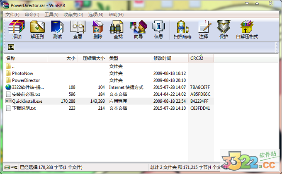Open the 选项(N) menu
The height and width of the screenshot is (174, 282).
(x=96, y=15)
